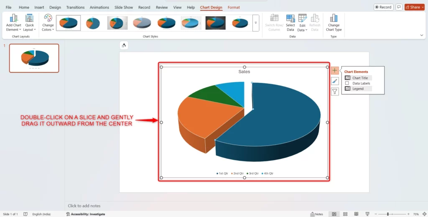Open Chart Styles paintbrush button
The image size is (428, 217).
[x=335, y=81]
